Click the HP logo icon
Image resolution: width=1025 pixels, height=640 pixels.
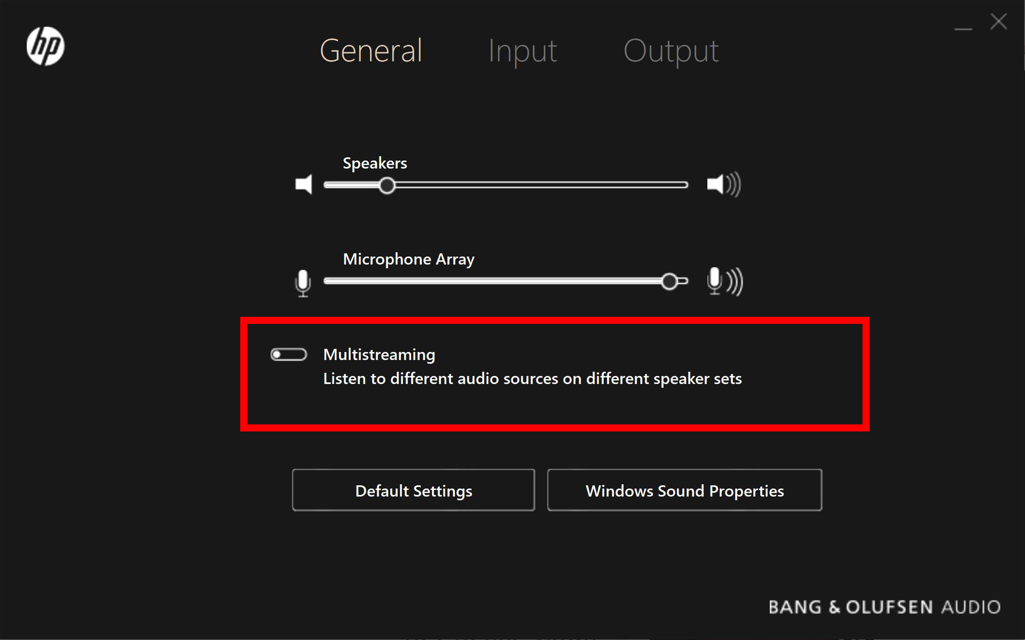coord(45,46)
